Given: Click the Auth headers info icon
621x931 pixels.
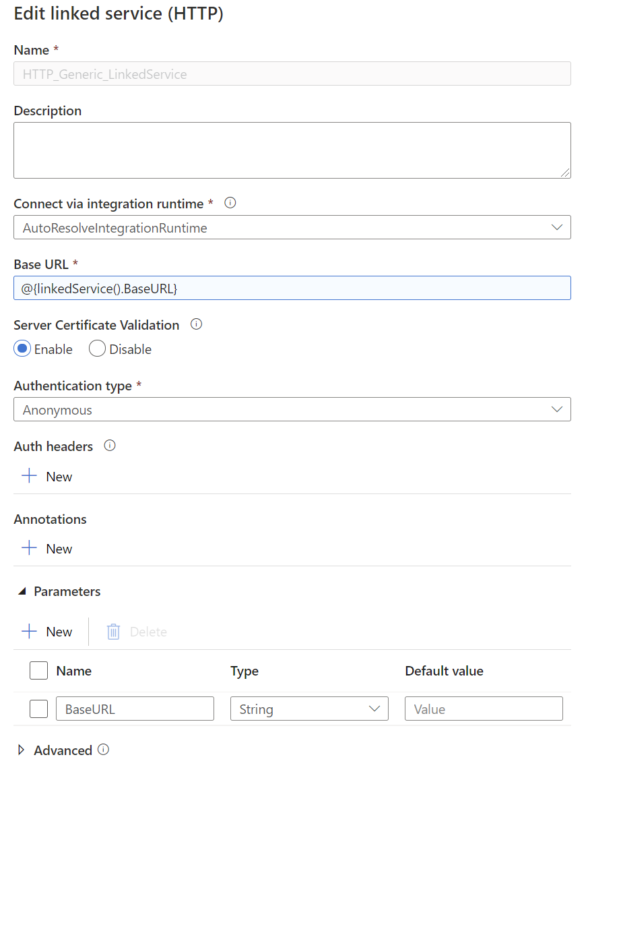Looking at the screenshot, I should click(x=110, y=446).
